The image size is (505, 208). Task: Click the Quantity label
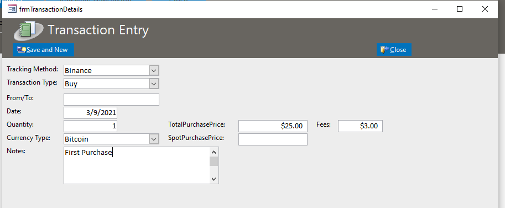pos(20,124)
